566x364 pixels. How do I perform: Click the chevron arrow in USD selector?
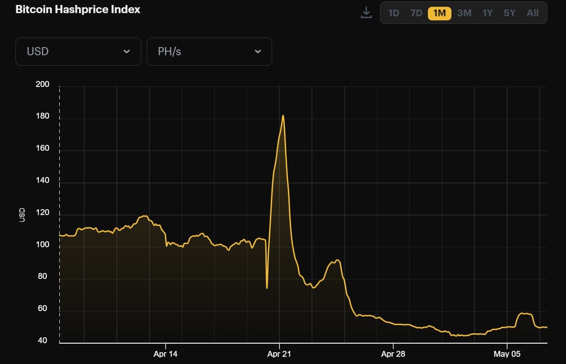pos(126,52)
